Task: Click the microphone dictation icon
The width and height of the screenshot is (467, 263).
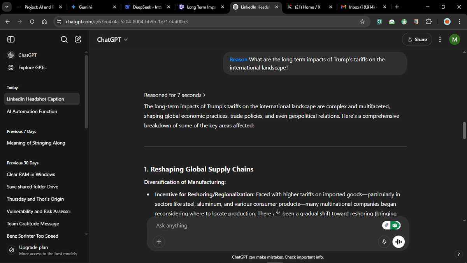Action: 384,242
